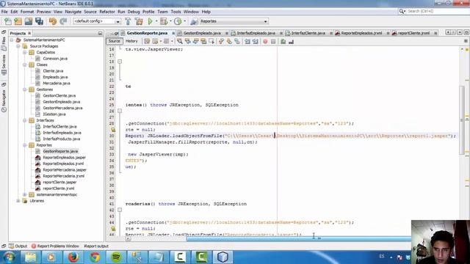Select GestionMercaderia.java in project tree
The image size is (470, 264).
(x=62, y=108)
